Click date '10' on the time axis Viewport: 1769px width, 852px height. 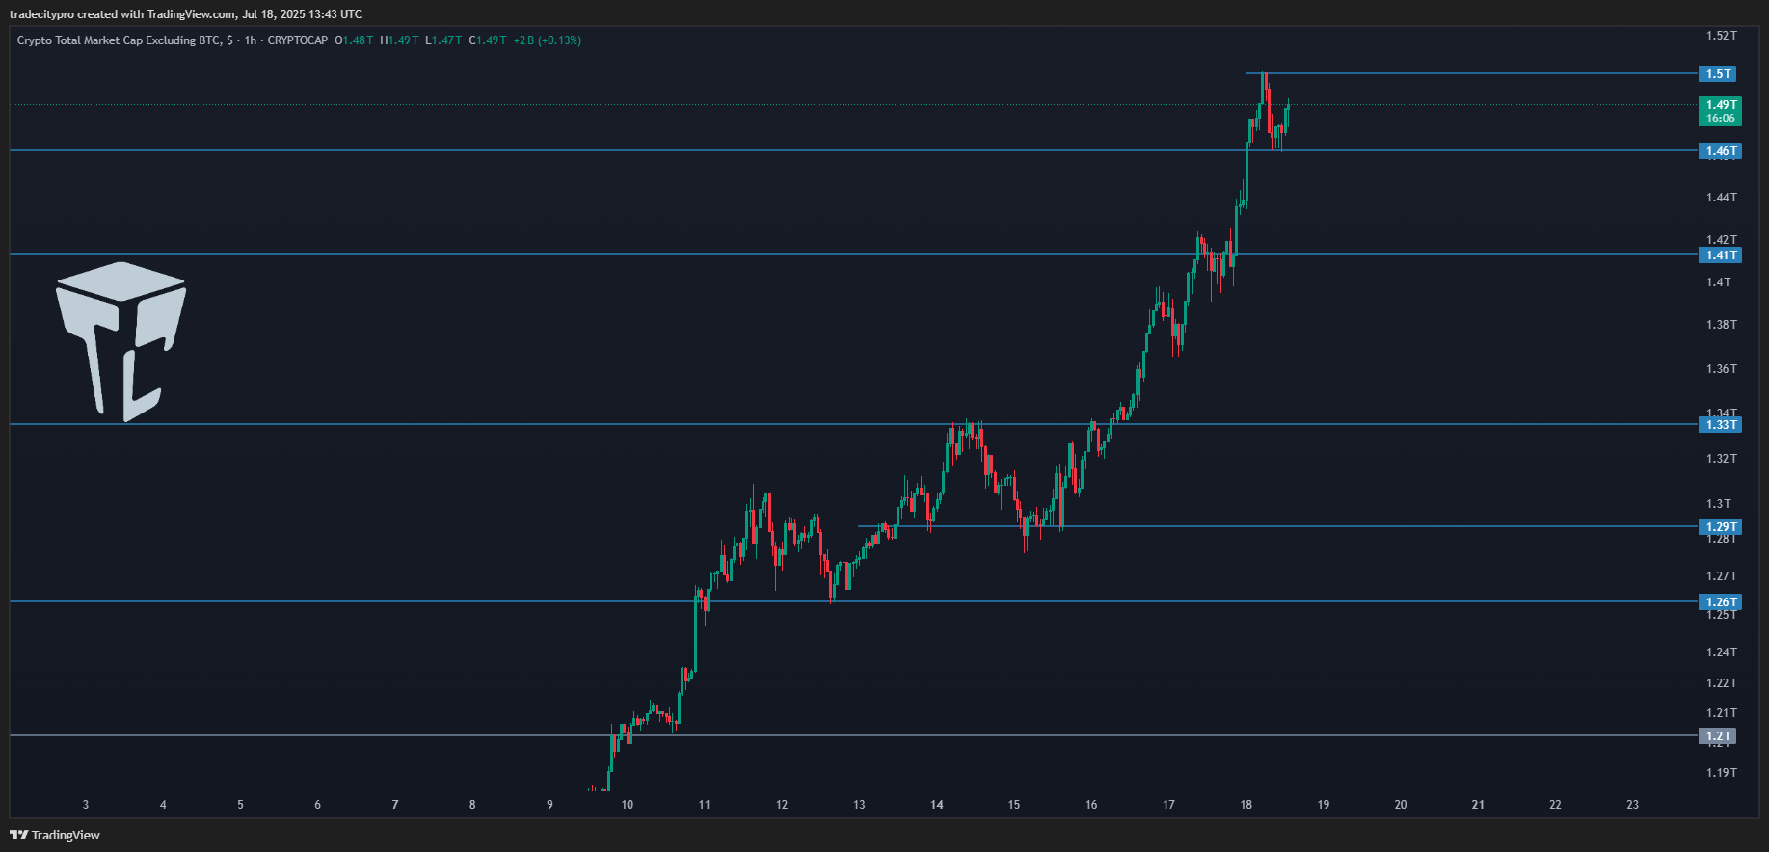[628, 805]
